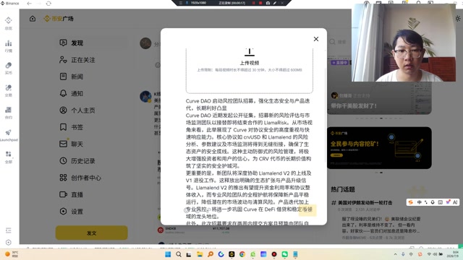Click the 买币 buy crypto icon in the left rail
Image resolution: width=463 pixels, height=260 pixels.
pyautogui.click(x=8, y=66)
